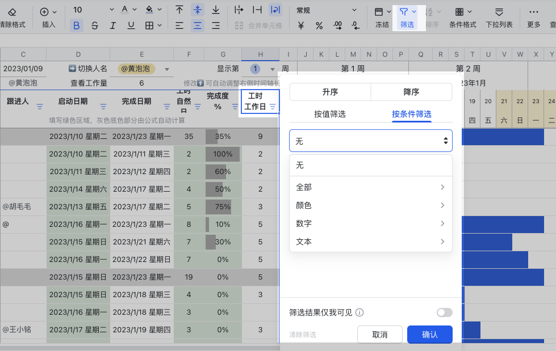The height and width of the screenshot is (351, 556).
Task: Click the filter icon on 启动日期 header
Action: (103, 106)
